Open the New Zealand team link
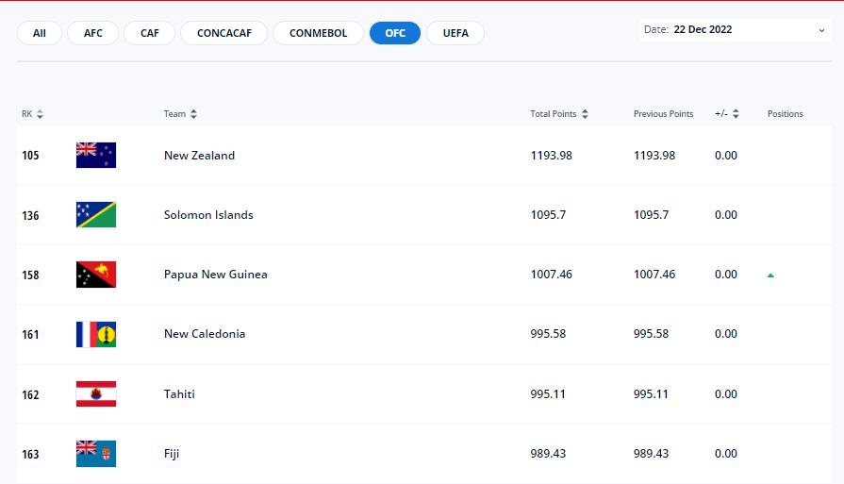 [x=199, y=156]
